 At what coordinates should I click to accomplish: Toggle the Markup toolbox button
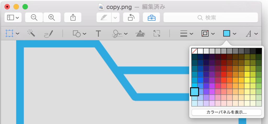click(x=152, y=17)
